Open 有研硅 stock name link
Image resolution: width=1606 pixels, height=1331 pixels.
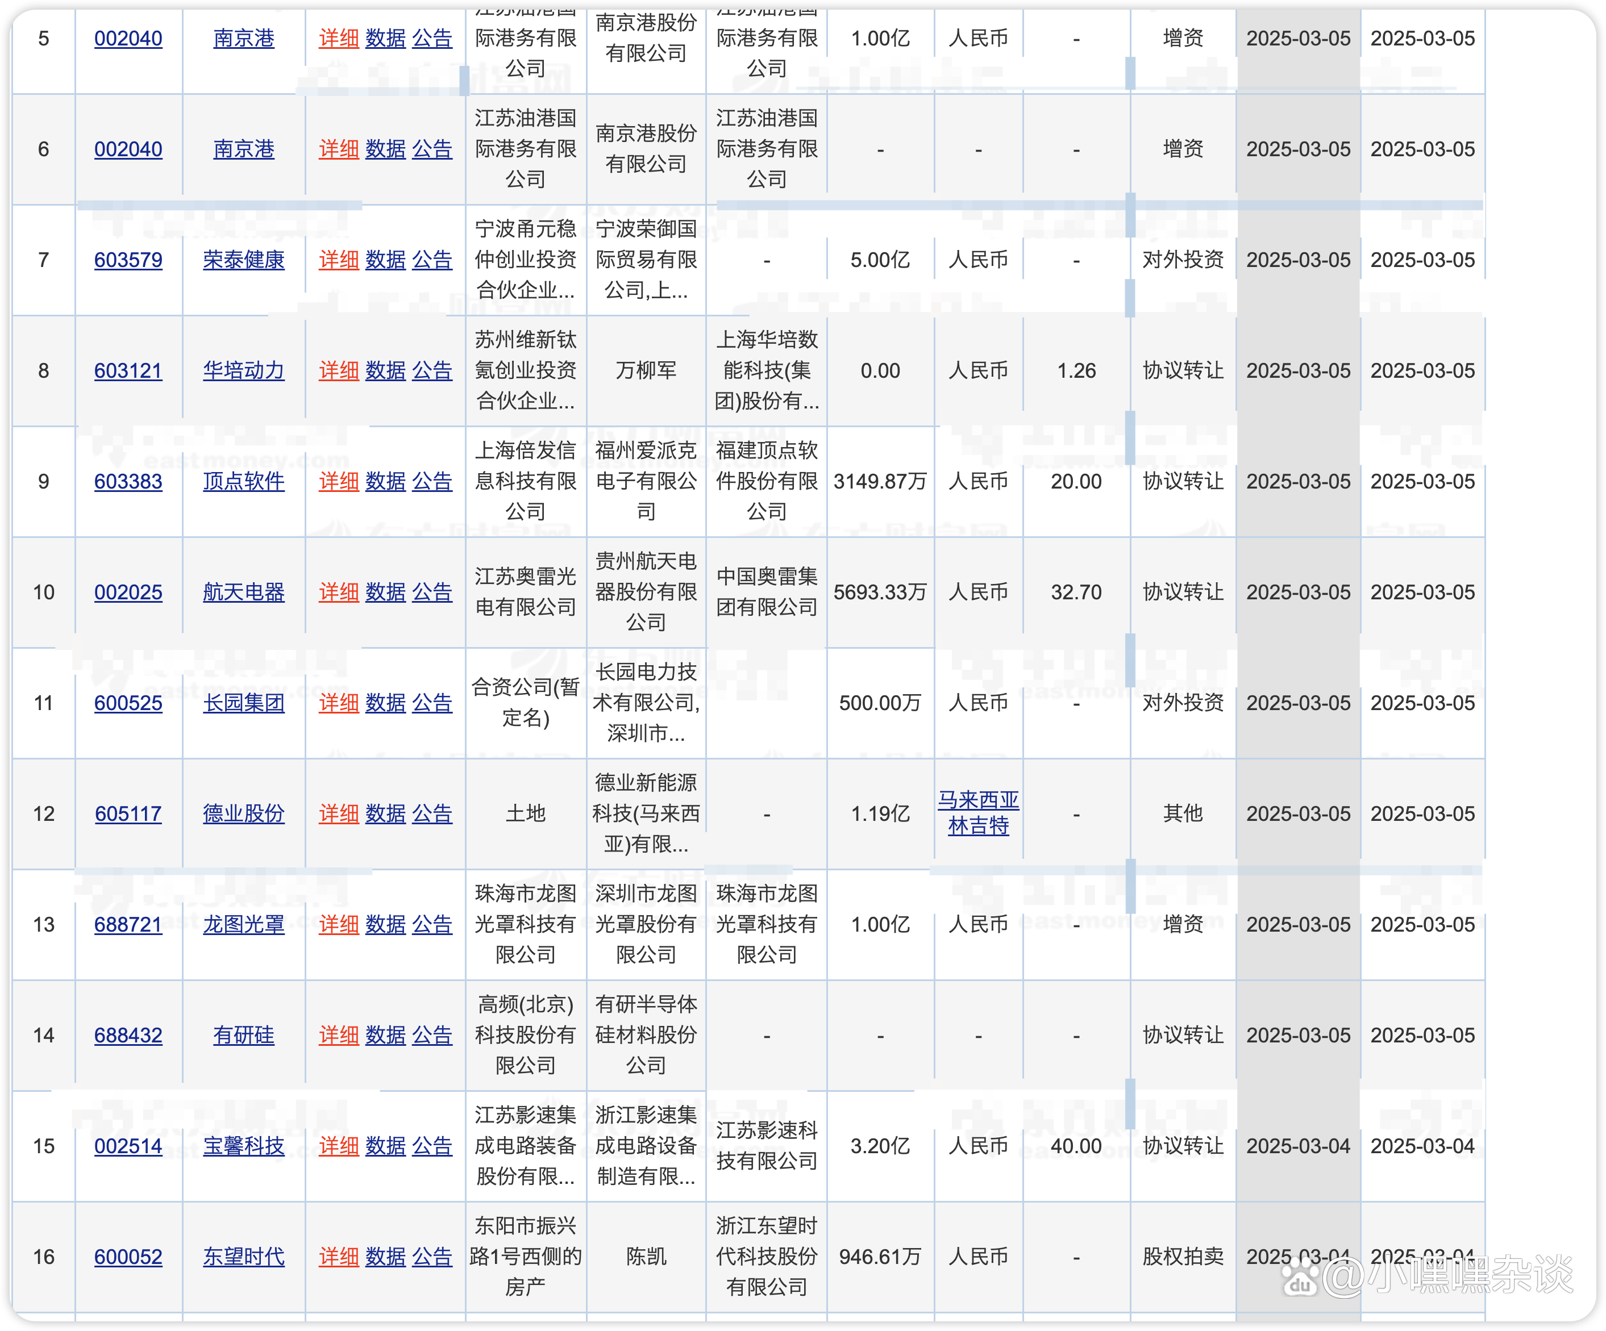[244, 1035]
